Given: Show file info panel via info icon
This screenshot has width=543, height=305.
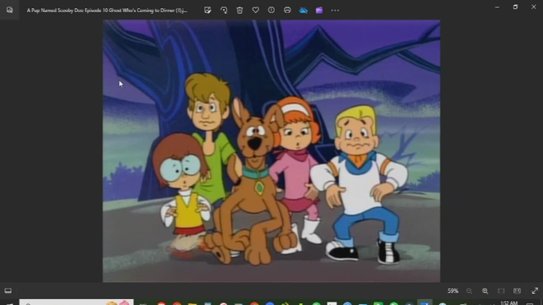Looking at the screenshot, I should 271,10.
